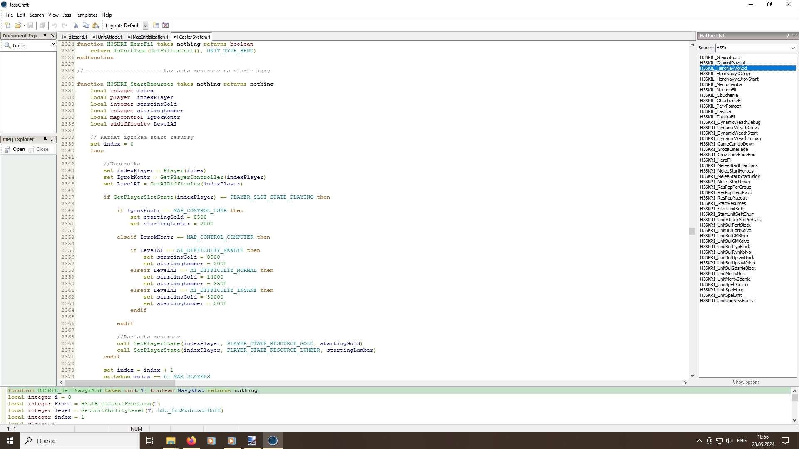Screen dimensions: 799x449
Task: Click the Open file folder icon
Action: click(x=17, y=25)
